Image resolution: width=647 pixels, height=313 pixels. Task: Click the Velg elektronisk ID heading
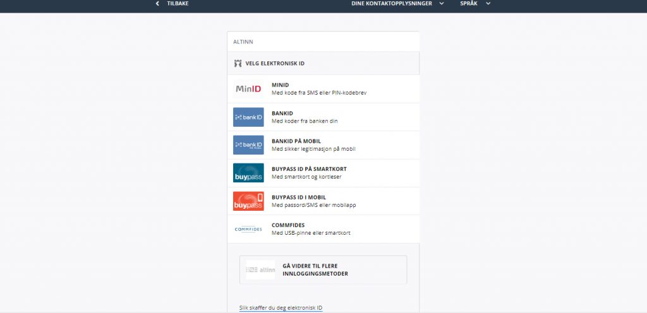tap(275, 64)
